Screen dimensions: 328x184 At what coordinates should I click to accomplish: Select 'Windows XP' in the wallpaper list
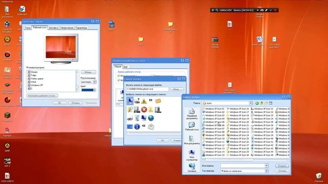click(x=35, y=85)
